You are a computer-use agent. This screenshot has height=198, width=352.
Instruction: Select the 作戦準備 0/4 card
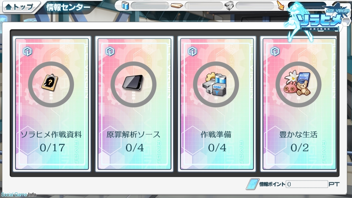(217, 104)
